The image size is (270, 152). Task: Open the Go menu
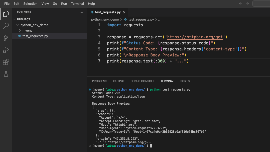55,4
